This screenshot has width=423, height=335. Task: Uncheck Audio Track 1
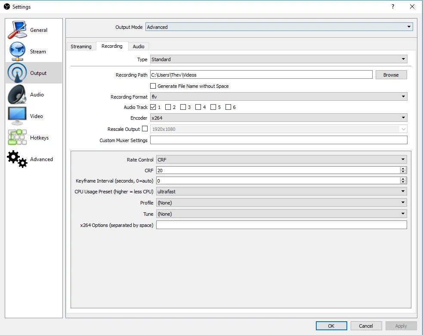click(x=153, y=107)
